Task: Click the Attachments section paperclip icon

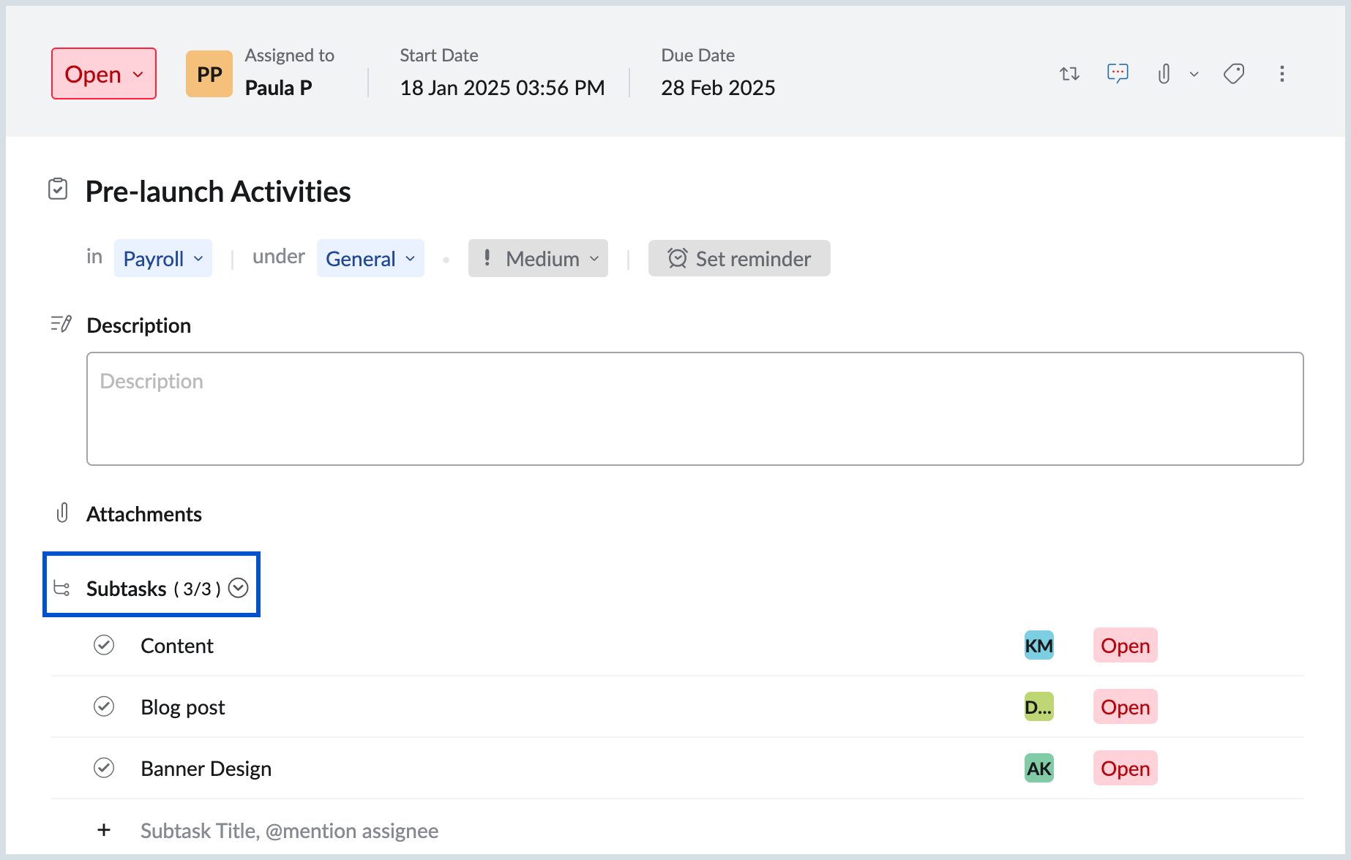Action: pos(62,513)
